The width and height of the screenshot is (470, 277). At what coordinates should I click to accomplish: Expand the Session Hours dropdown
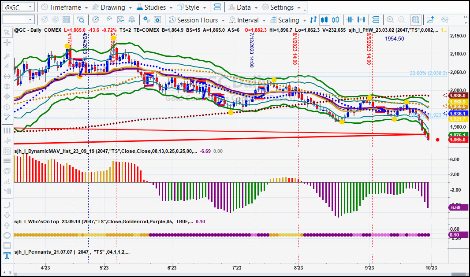[223, 20]
